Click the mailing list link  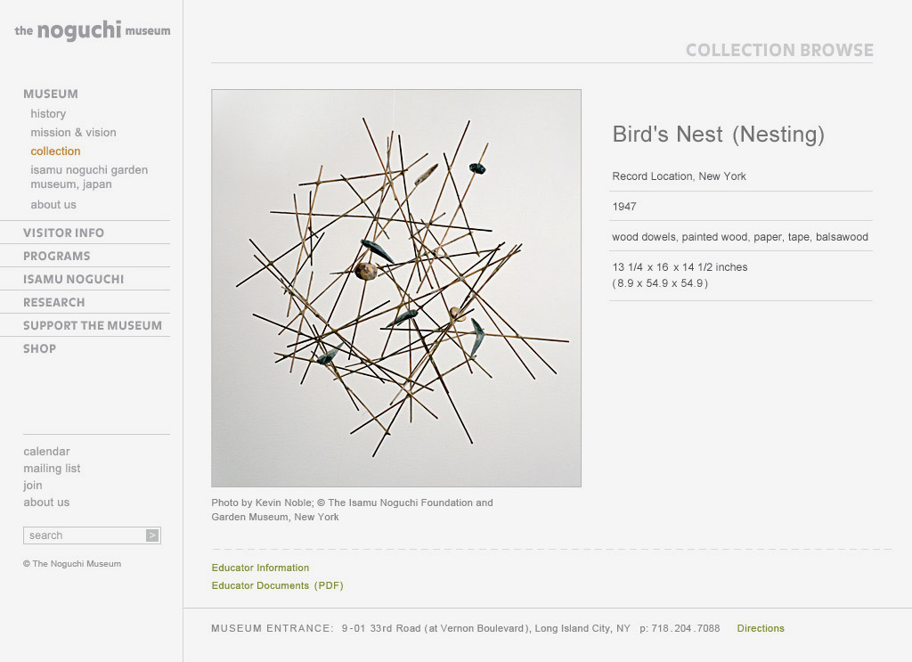[52, 469]
